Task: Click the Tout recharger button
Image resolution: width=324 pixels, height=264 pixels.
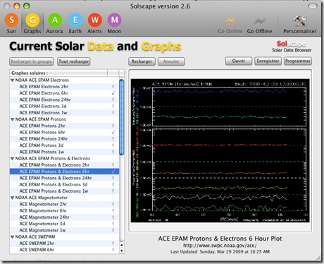Action: (74, 61)
